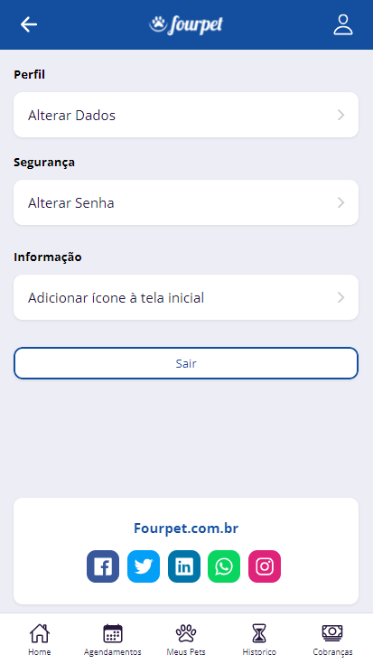
Task: Select the Alterar Dados row
Action: pos(186,115)
